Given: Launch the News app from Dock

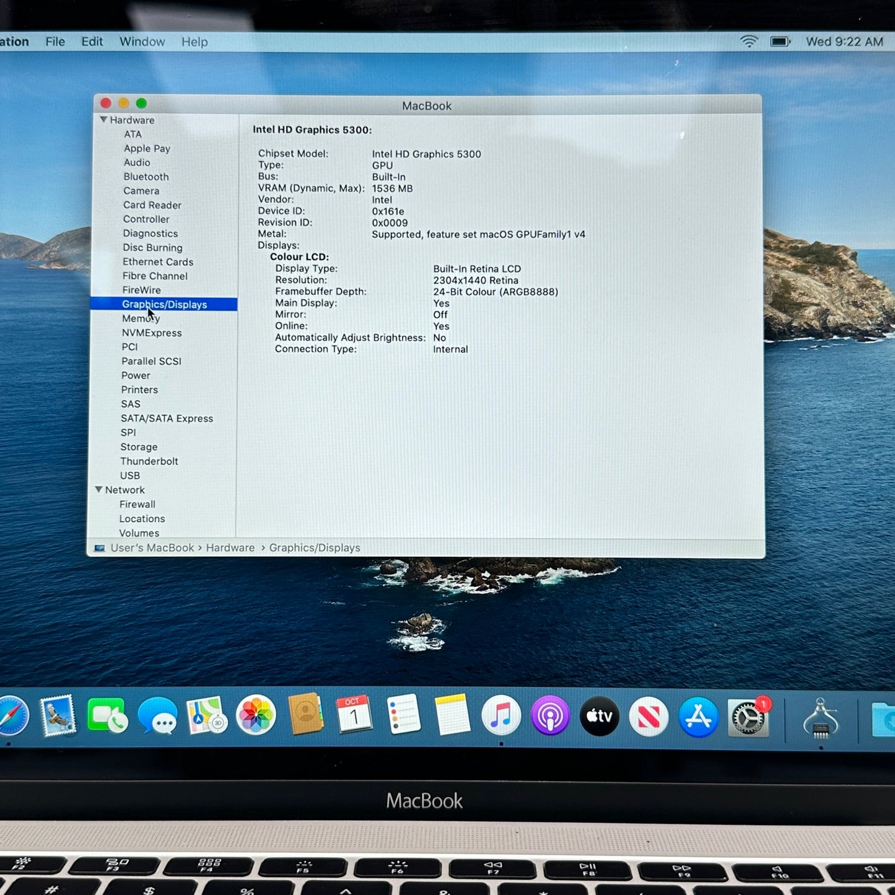Looking at the screenshot, I should point(648,717).
